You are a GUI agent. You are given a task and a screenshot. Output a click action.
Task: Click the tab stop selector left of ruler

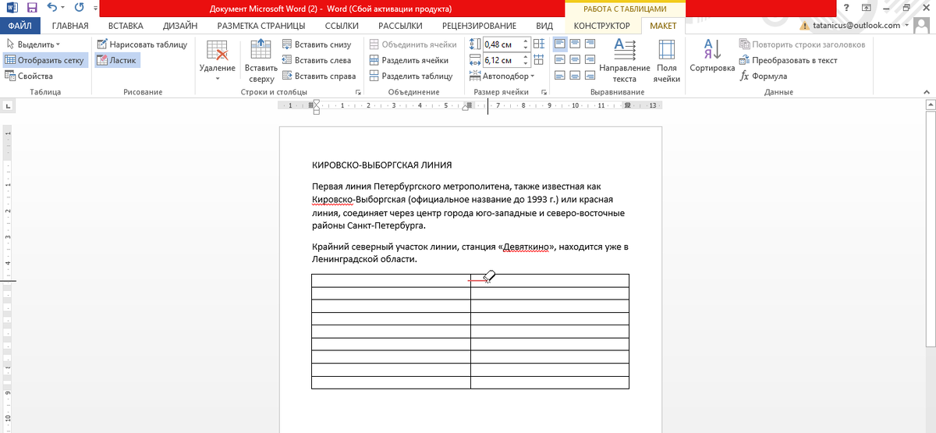tap(6, 105)
